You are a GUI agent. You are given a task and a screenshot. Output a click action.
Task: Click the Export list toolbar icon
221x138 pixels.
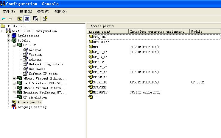36,18
